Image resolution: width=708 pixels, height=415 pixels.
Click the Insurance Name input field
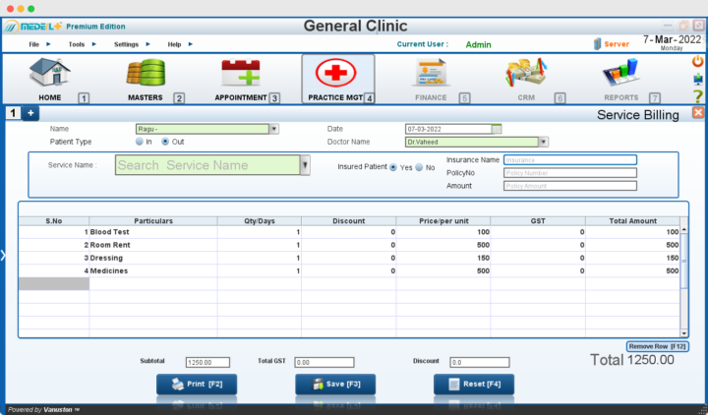tap(569, 159)
